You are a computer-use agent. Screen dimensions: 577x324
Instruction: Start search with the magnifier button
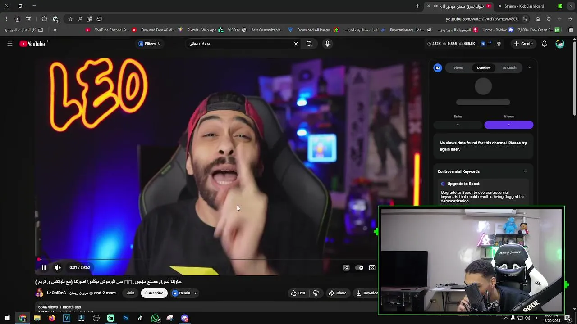309,44
